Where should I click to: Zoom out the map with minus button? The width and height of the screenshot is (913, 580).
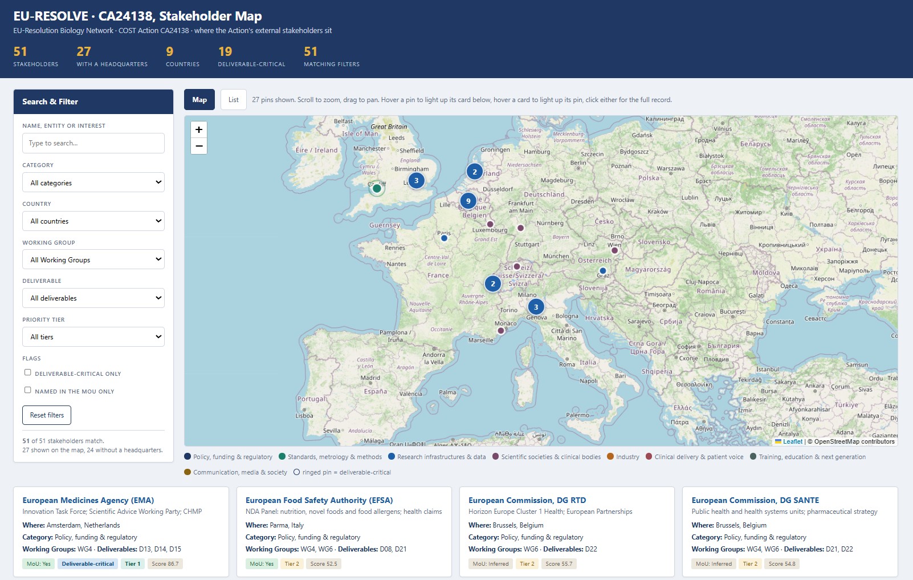(199, 146)
